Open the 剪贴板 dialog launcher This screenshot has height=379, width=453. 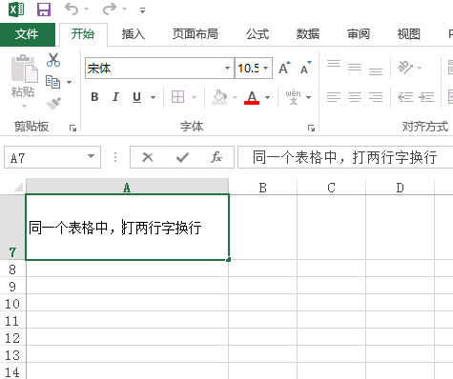pyautogui.click(x=72, y=128)
